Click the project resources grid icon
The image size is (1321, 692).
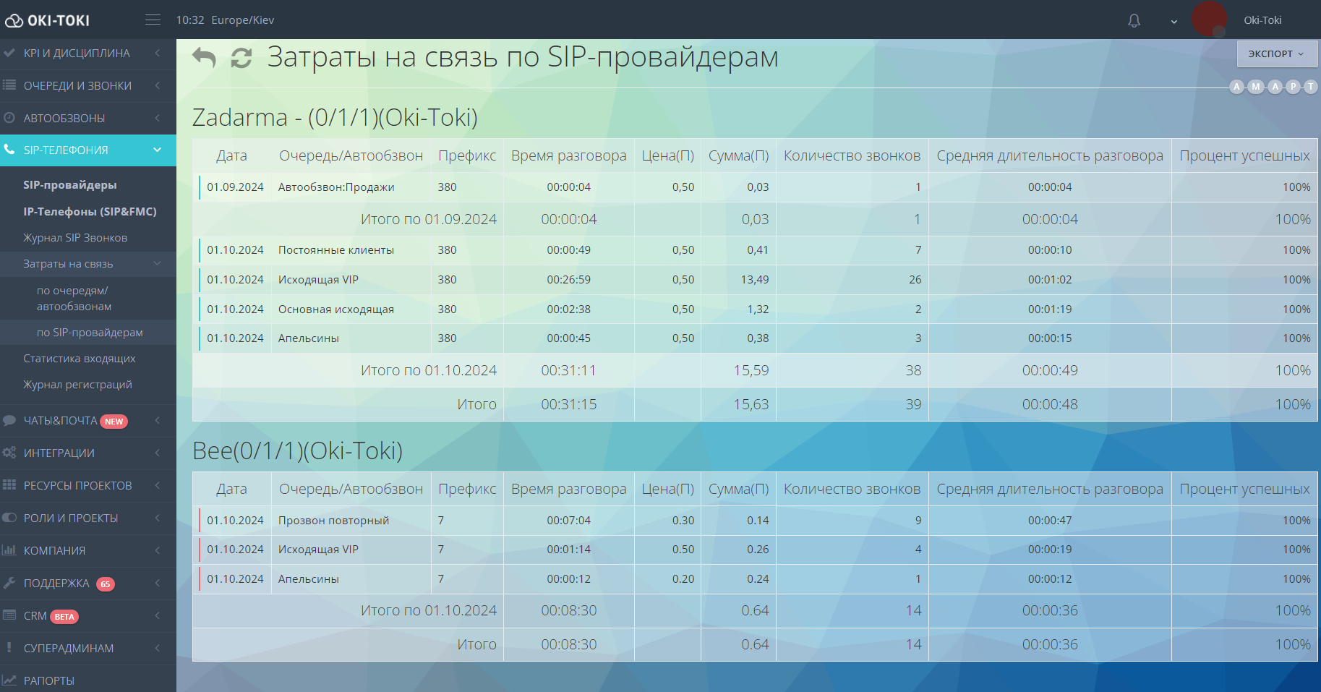tap(9, 485)
